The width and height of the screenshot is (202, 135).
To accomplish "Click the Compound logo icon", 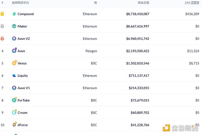I will point(14,14).
